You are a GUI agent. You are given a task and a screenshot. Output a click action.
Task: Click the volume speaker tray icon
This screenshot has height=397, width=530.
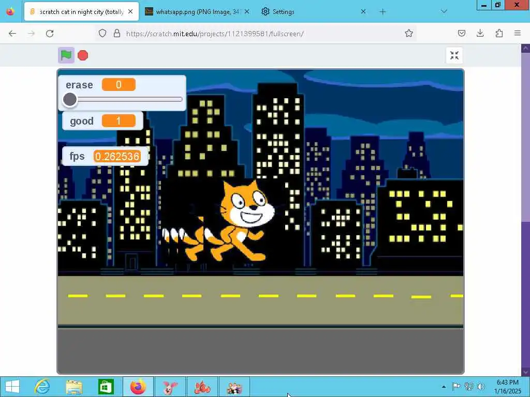(x=481, y=387)
